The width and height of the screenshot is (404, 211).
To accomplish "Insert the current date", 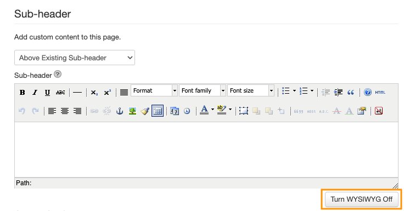I will (175, 111).
